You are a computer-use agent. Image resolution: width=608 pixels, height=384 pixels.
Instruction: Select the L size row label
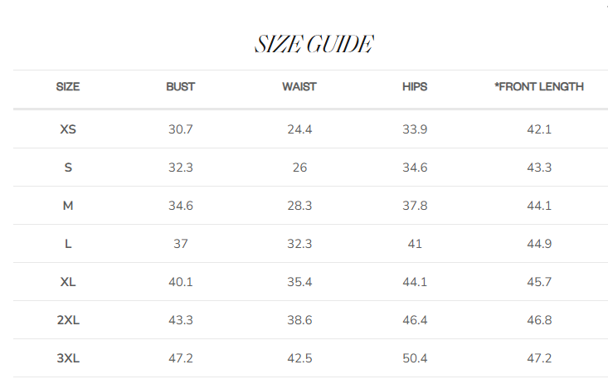point(68,244)
